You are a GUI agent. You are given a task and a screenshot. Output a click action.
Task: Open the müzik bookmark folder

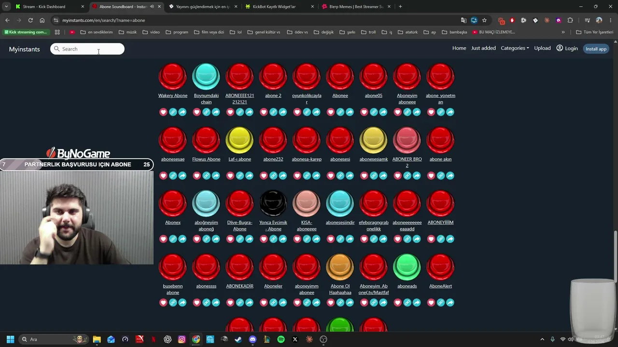click(x=127, y=32)
